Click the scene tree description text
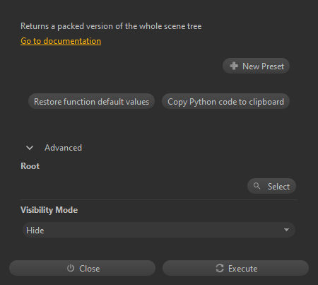The height and width of the screenshot is (285, 318). click(111, 26)
